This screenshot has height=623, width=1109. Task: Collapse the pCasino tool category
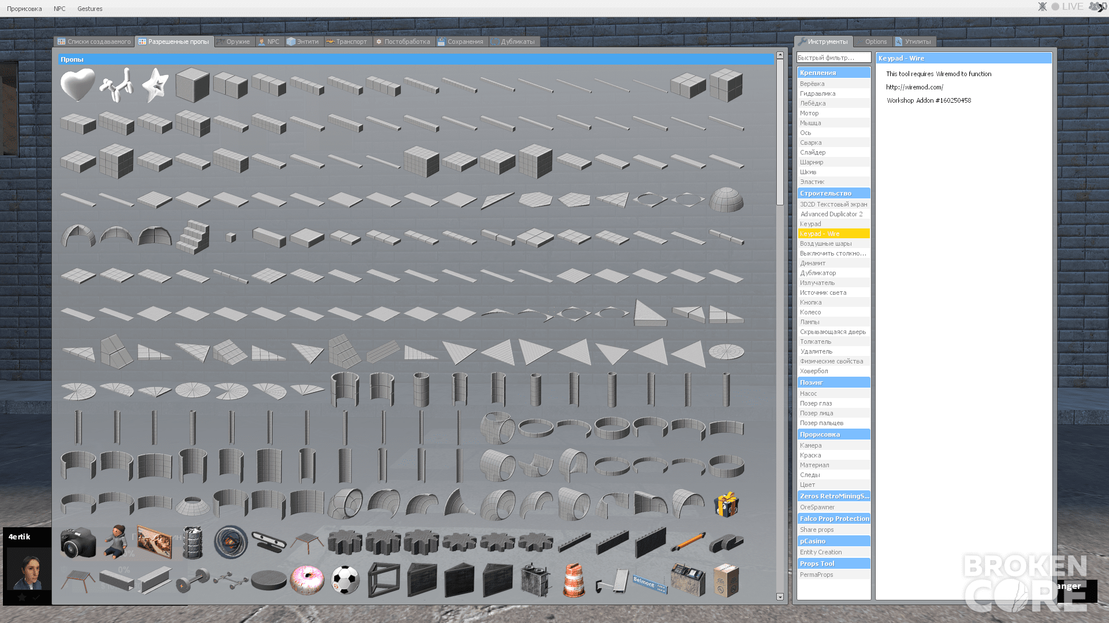pos(833,541)
